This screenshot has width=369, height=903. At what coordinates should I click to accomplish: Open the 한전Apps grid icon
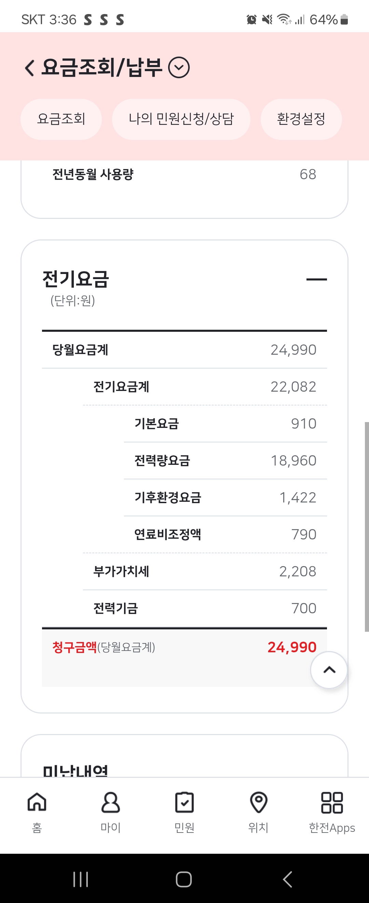click(x=332, y=802)
